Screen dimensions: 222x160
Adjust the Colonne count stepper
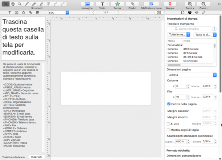click(x=188, y=86)
